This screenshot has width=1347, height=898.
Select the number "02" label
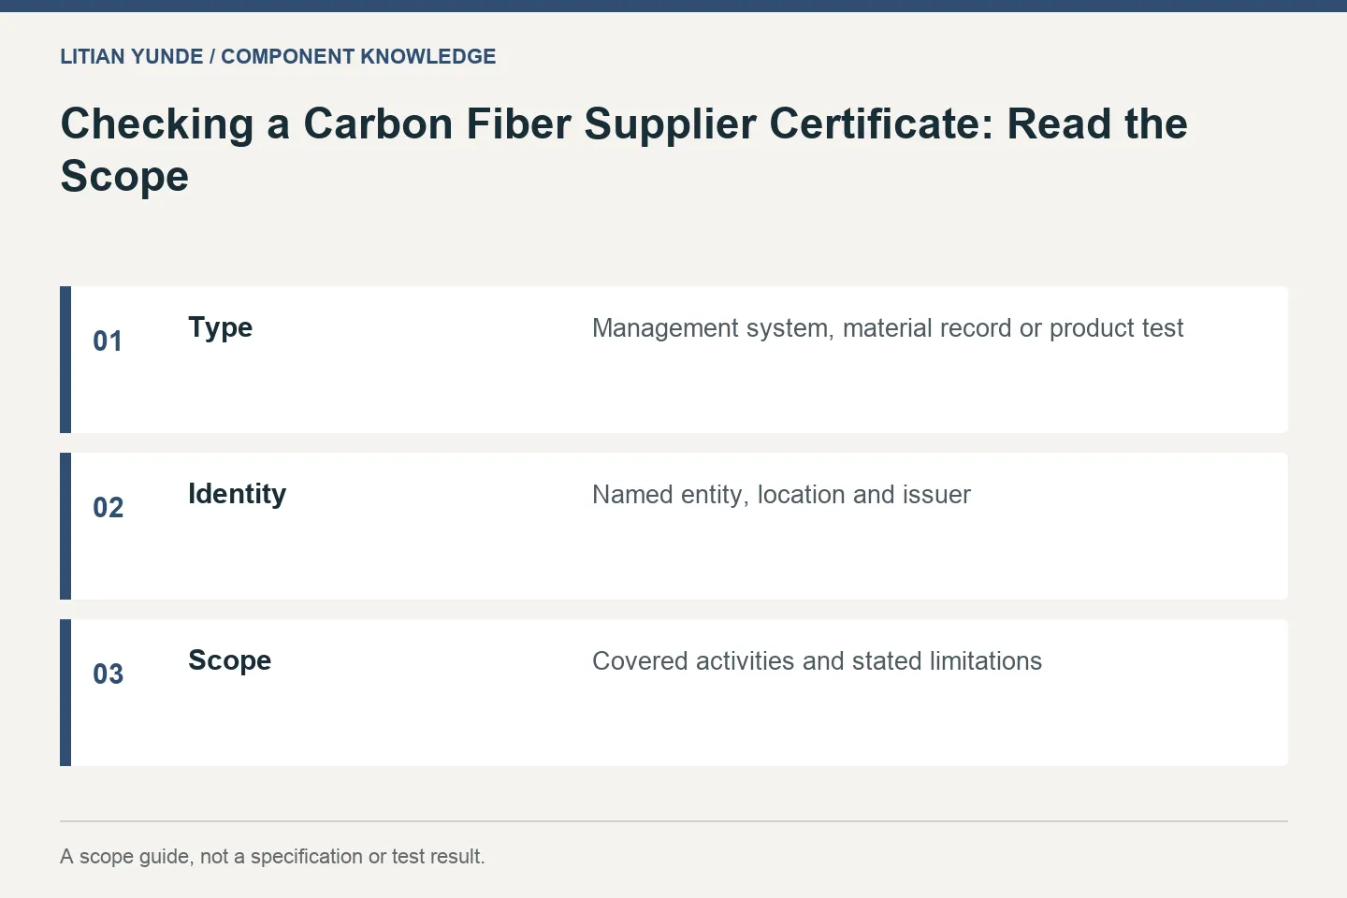108,508
